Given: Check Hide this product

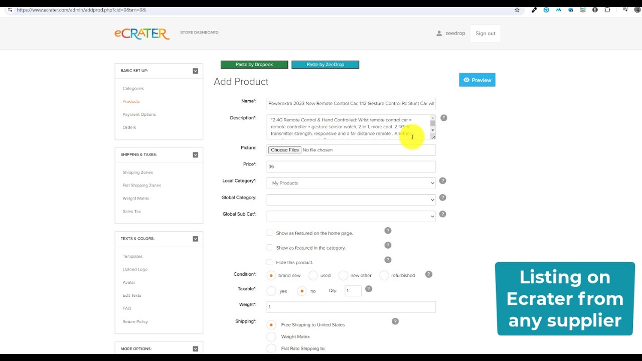Looking at the screenshot, I should 269,262.
